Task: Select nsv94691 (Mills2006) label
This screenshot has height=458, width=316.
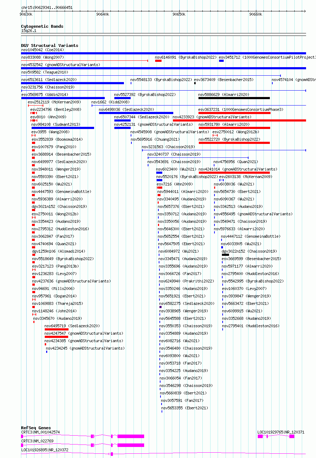Action: click(x=54, y=289)
